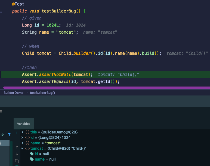Image resolution: width=210 pixels, height=166 pixels.
Task: Open the Variables tab
Action: point(24,124)
